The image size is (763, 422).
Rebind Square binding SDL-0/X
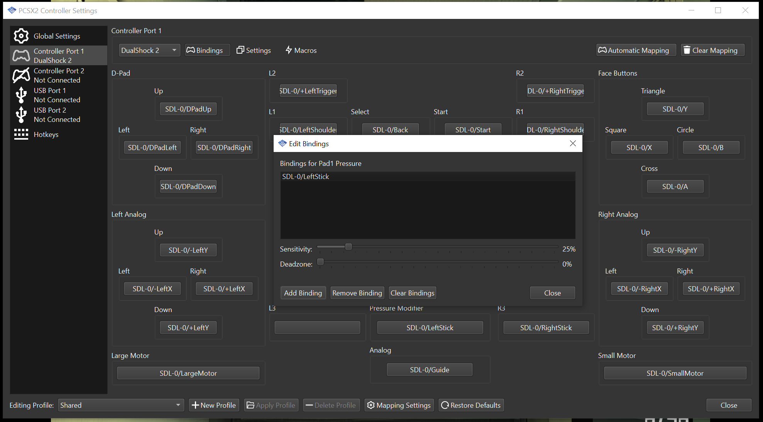tap(639, 147)
